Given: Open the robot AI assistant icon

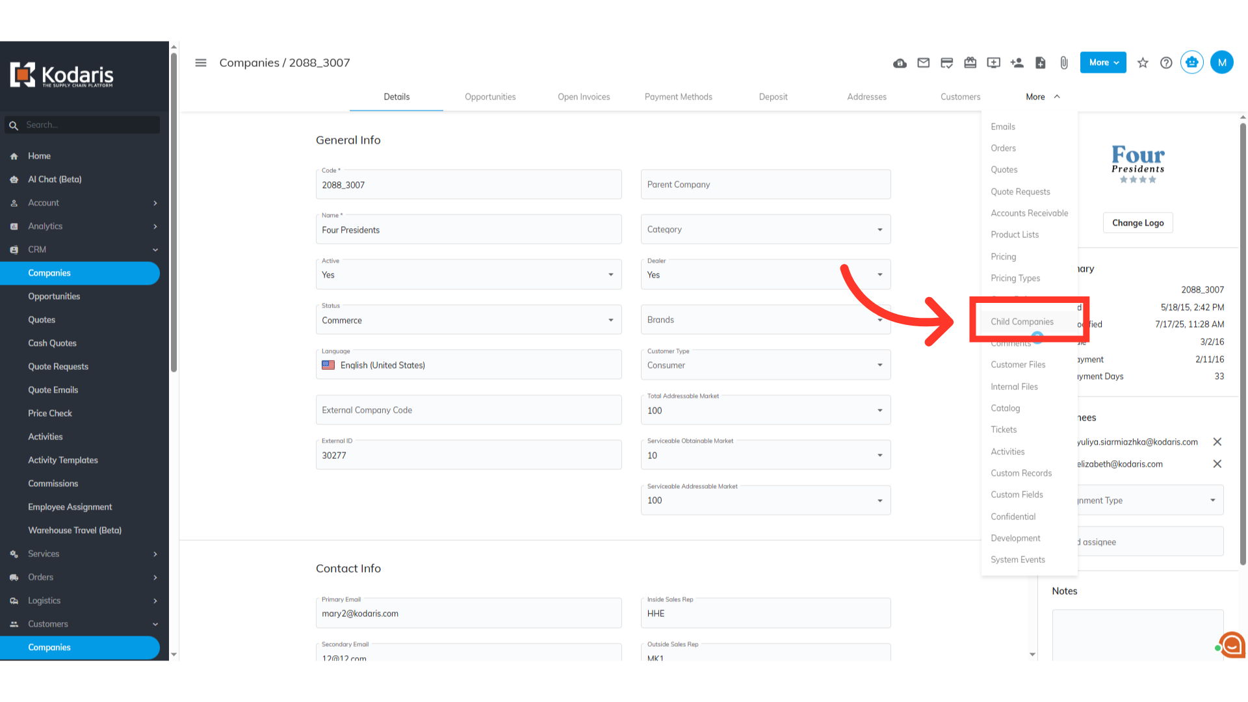Looking at the screenshot, I should pyautogui.click(x=1191, y=62).
